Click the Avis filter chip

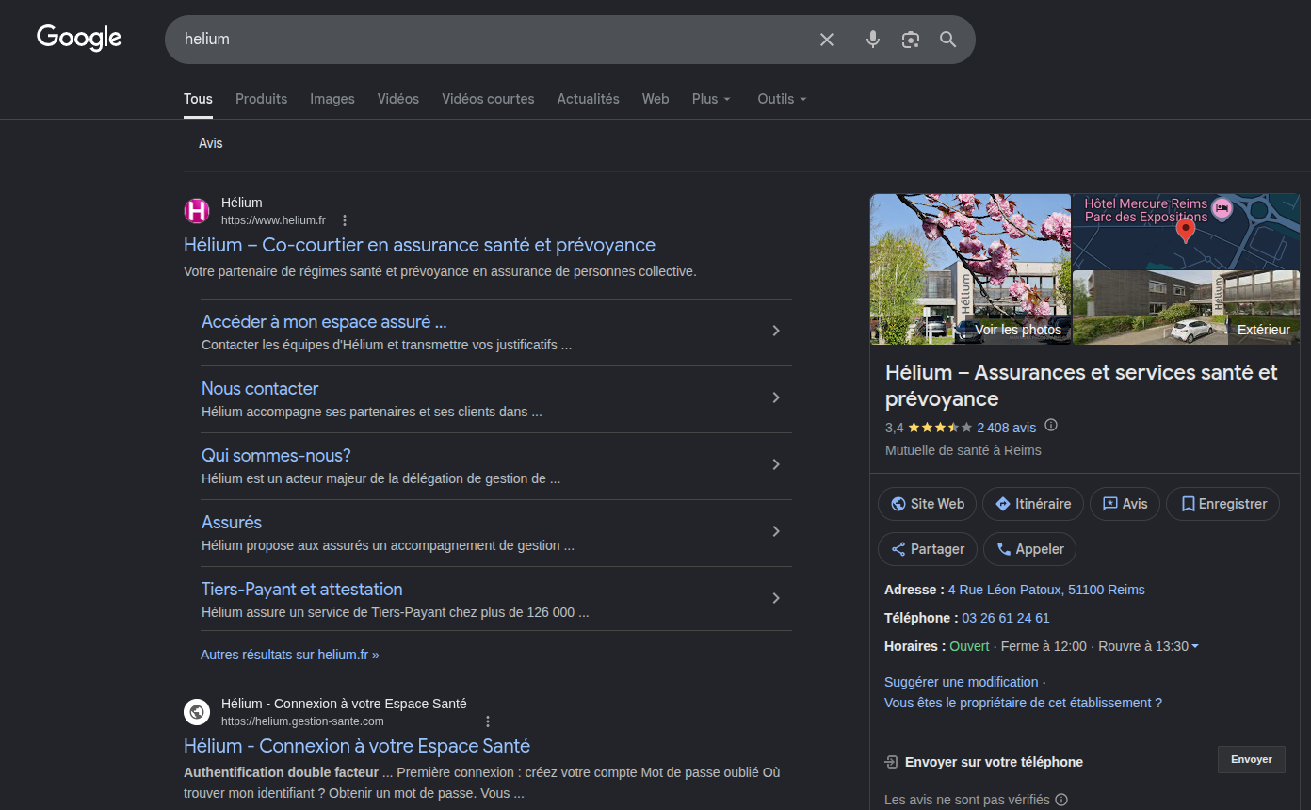coord(211,143)
